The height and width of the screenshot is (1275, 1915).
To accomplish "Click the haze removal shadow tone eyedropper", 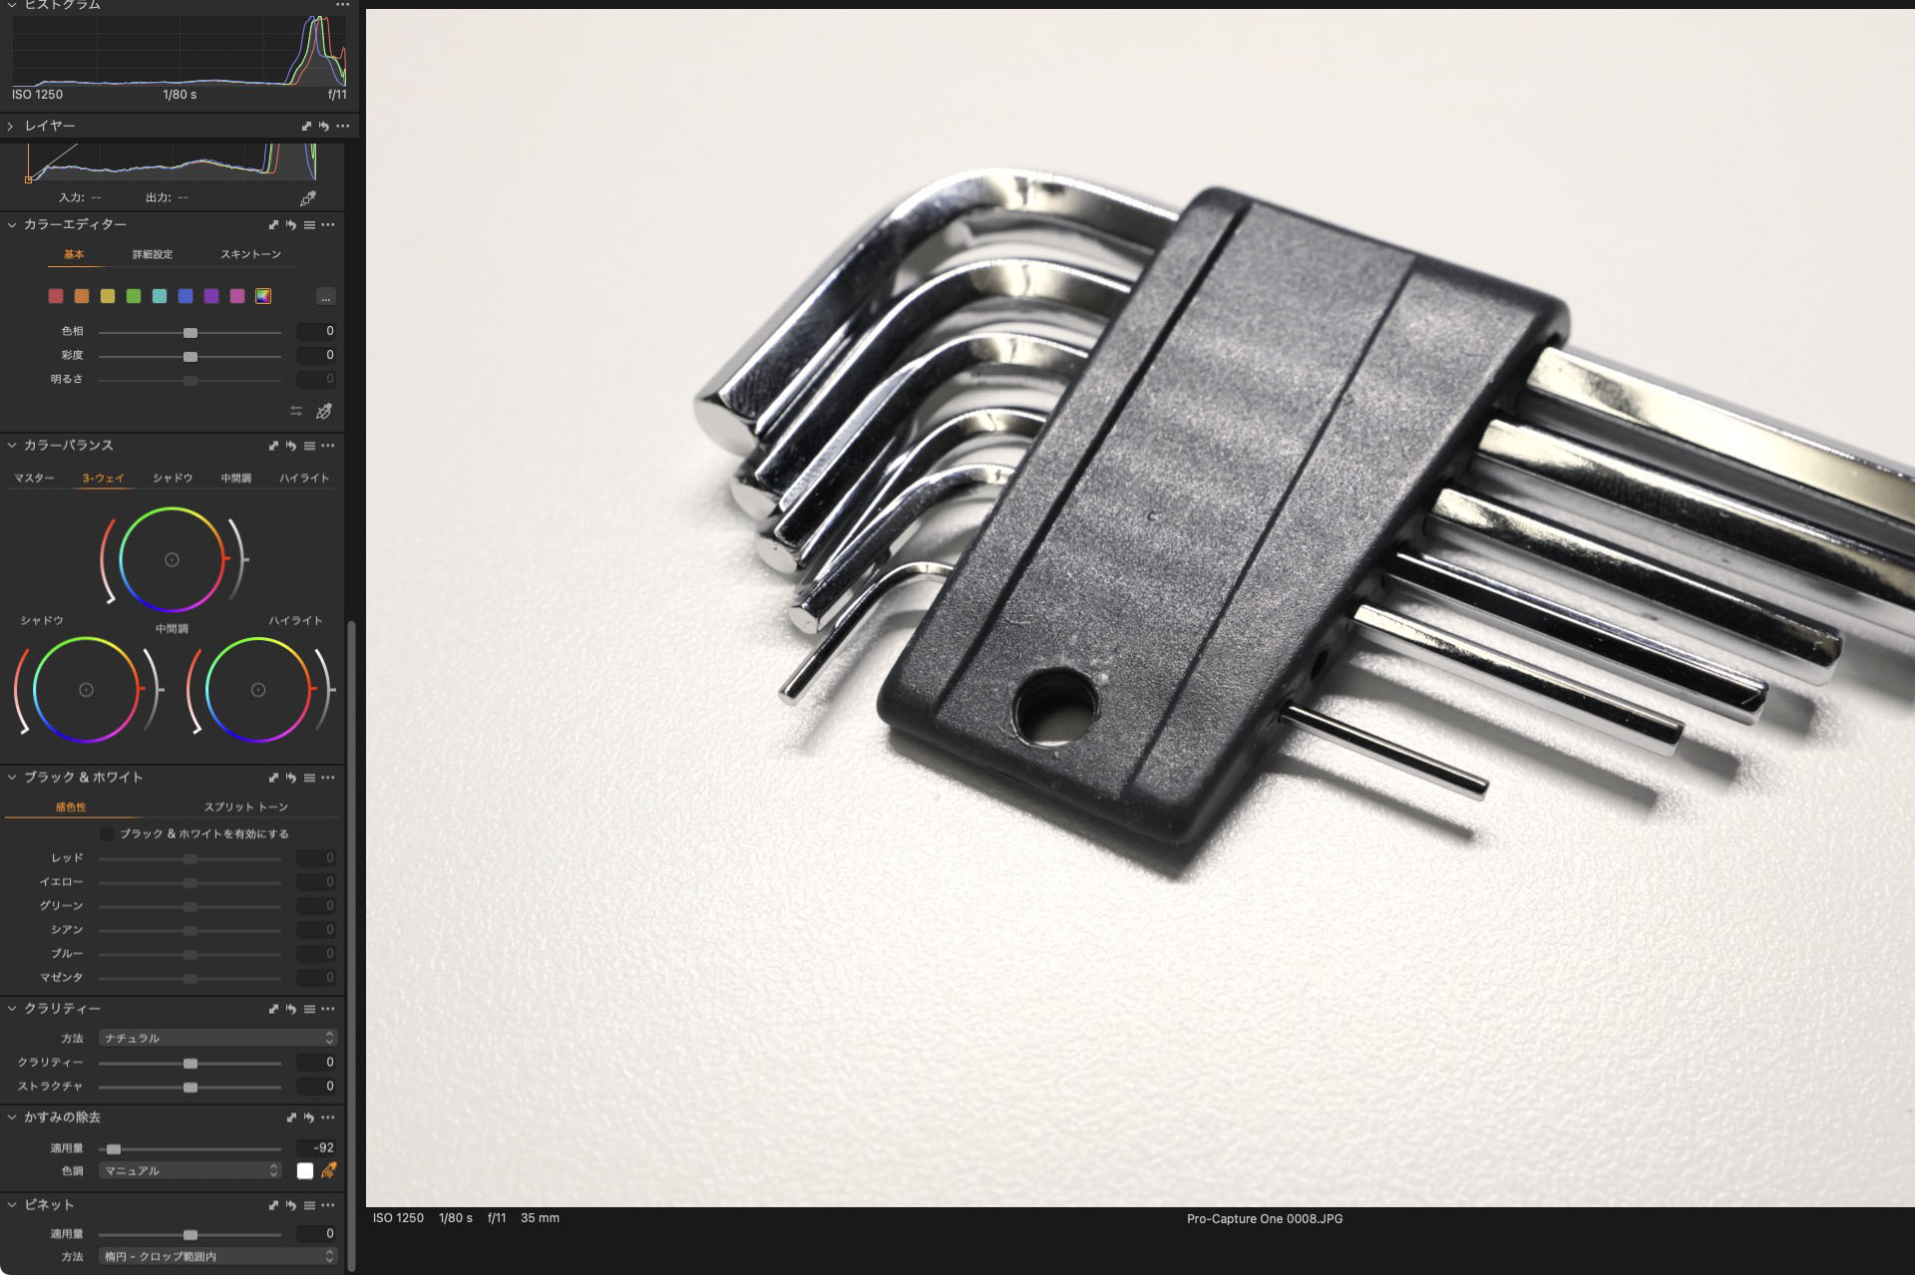I will (328, 1170).
